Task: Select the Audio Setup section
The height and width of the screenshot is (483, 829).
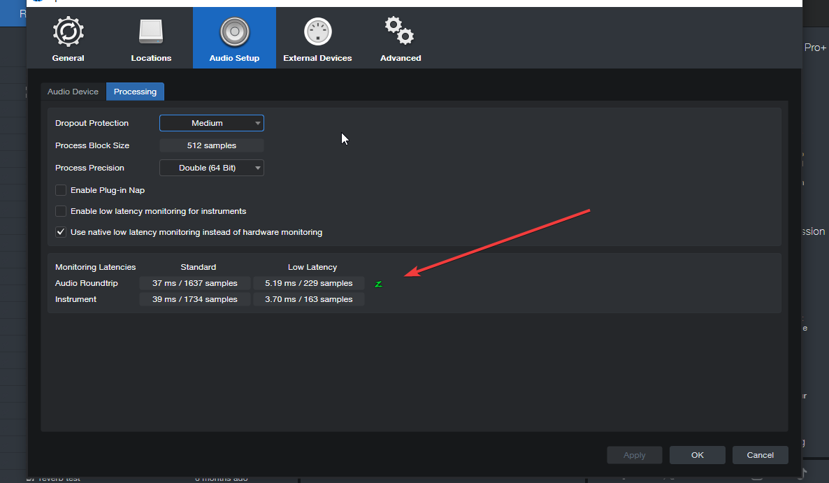Action: tap(234, 38)
